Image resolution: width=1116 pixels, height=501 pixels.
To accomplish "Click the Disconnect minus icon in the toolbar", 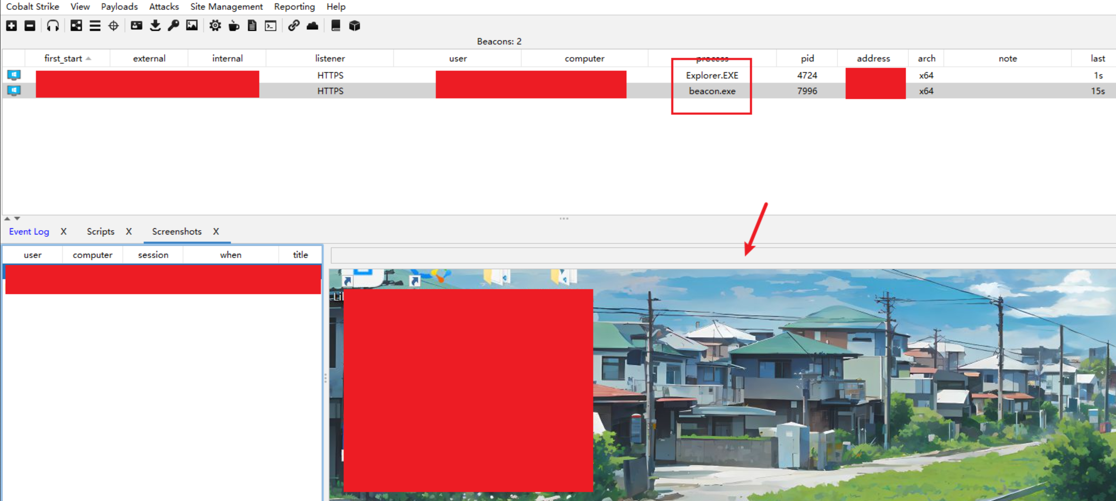I will [x=30, y=26].
